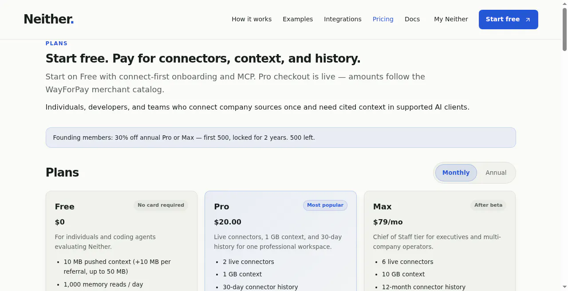The image size is (568, 291).
Task: Switch billing to Annual
Action: 496,173
